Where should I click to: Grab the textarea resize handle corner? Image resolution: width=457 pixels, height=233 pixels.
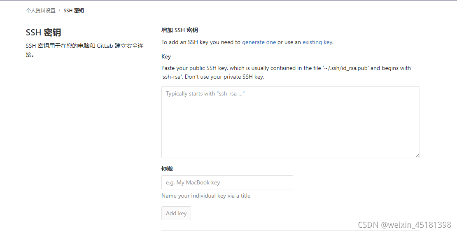pyautogui.click(x=417, y=156)
